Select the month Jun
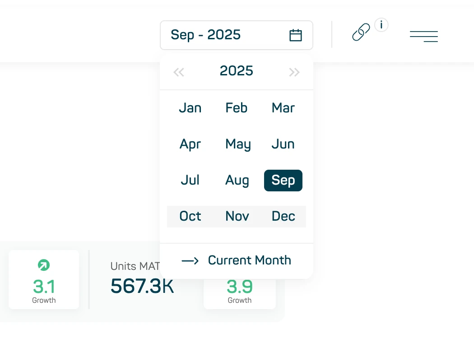This screenshot has height=343, width=474. pos(283,144)
